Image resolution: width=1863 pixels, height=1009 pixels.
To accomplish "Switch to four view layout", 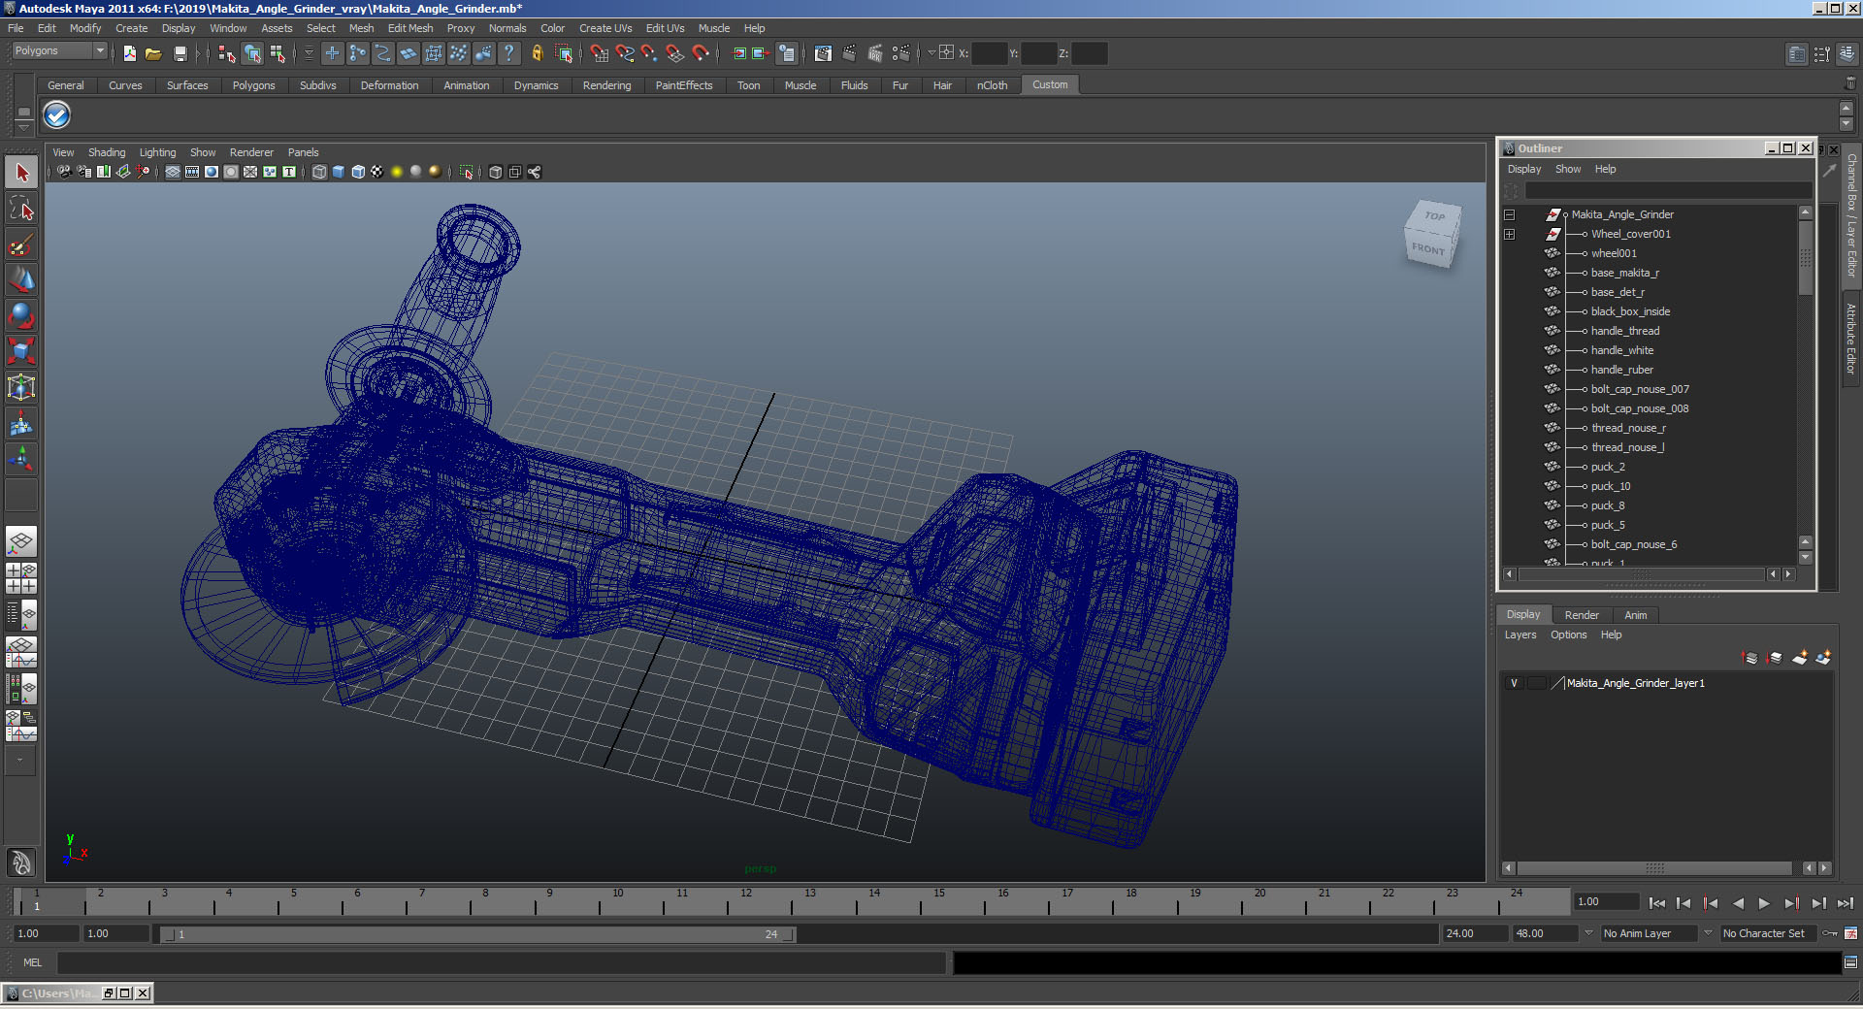I will pyautogui.click(x=21, y=578).
